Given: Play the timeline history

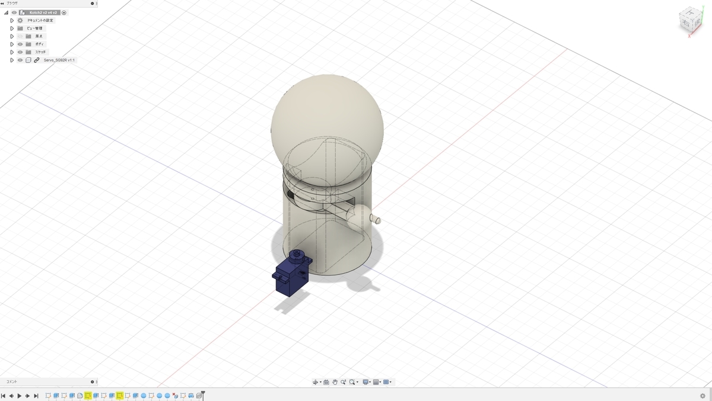Looking at the screenshot, I should (19, 396).
